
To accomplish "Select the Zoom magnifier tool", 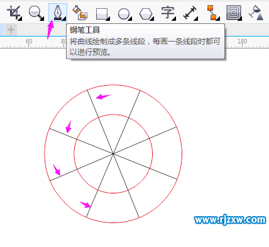I will [36, 13].
